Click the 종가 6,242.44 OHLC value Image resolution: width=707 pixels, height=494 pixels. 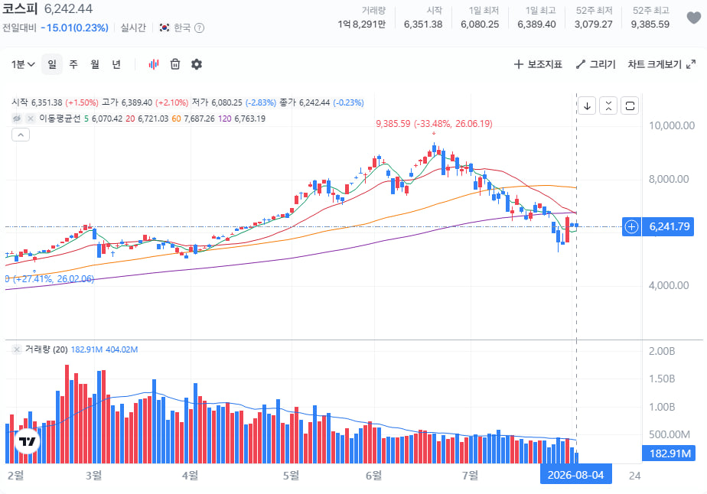[x=314, y=102]
